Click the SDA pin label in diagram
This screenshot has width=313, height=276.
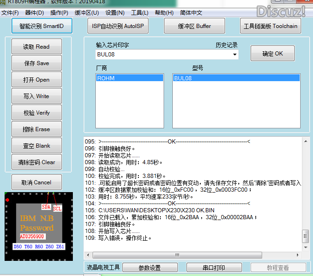[x=46, y=207]
